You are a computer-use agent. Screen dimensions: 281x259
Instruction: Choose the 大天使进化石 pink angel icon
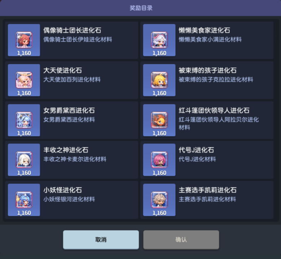click(24, 80)
